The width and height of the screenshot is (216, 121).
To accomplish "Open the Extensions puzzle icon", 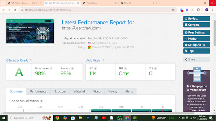I will [198, 10].
